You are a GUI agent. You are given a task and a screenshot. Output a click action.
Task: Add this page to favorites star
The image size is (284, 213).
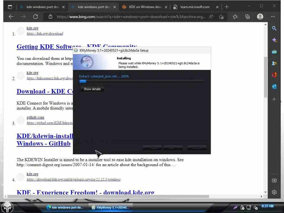221,17
